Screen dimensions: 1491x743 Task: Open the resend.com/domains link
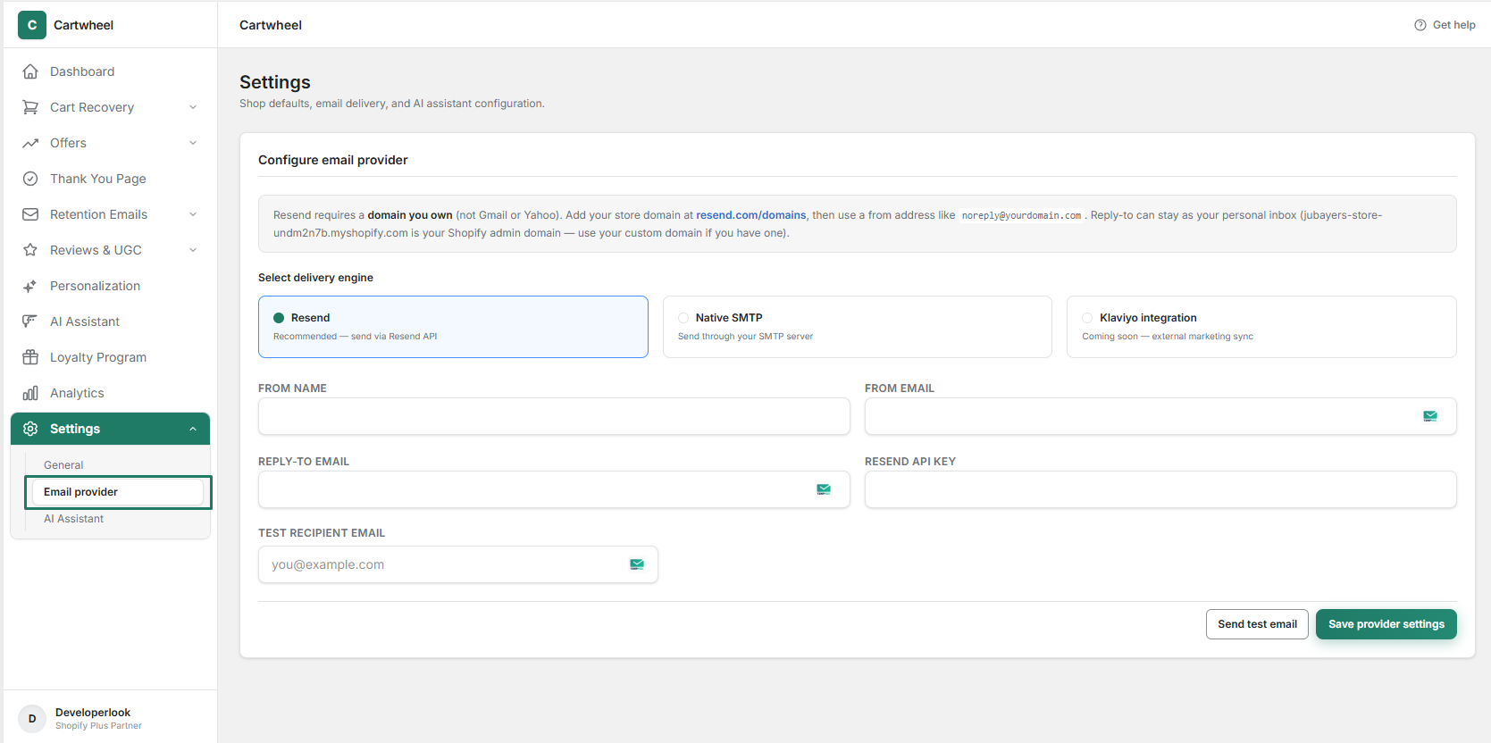(x=750, y=215)
